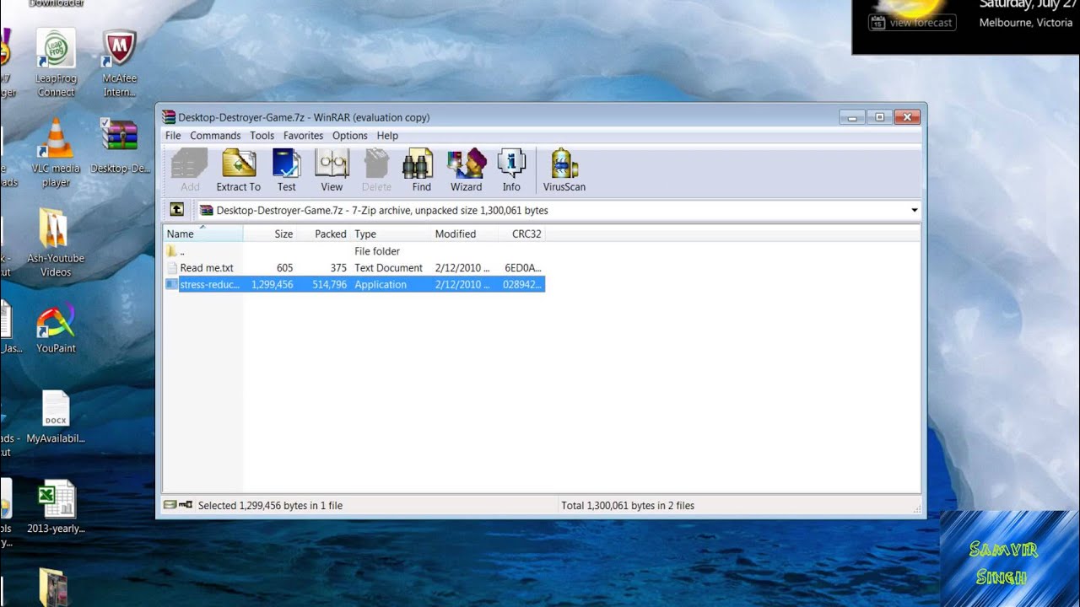Click the Extract To toolbar icon

(238, 169)
